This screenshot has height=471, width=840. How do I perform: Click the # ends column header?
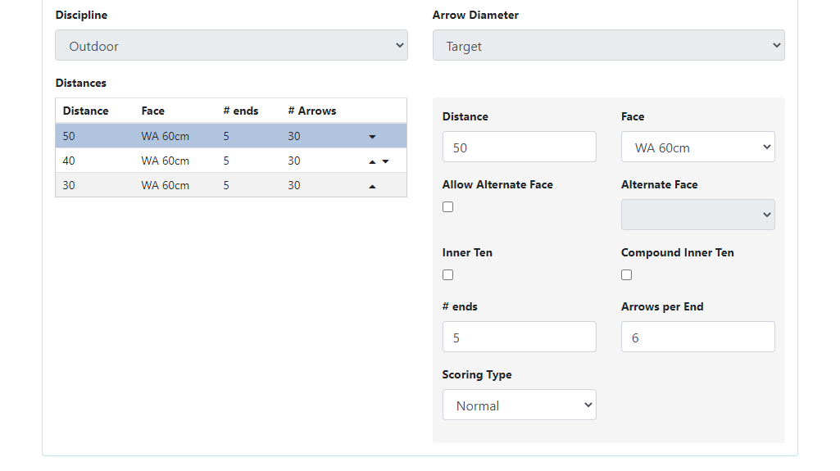(x=241, y=111)
